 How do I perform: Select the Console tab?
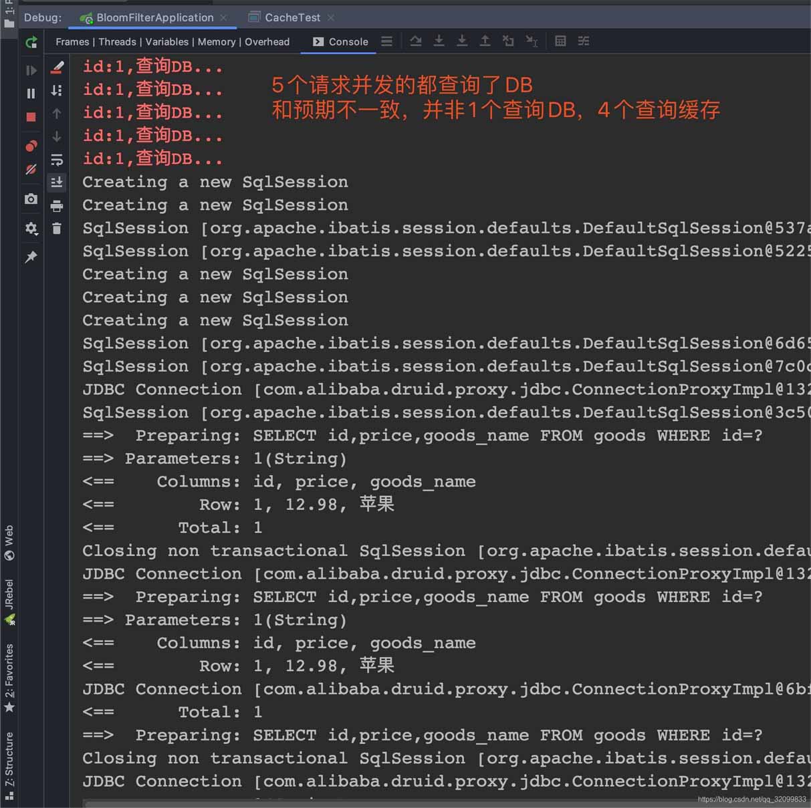click(341, 41)
